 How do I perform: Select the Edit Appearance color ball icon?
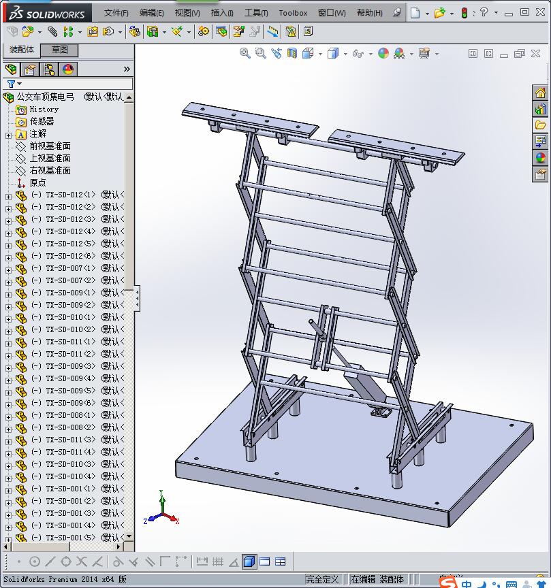[383, 53]
